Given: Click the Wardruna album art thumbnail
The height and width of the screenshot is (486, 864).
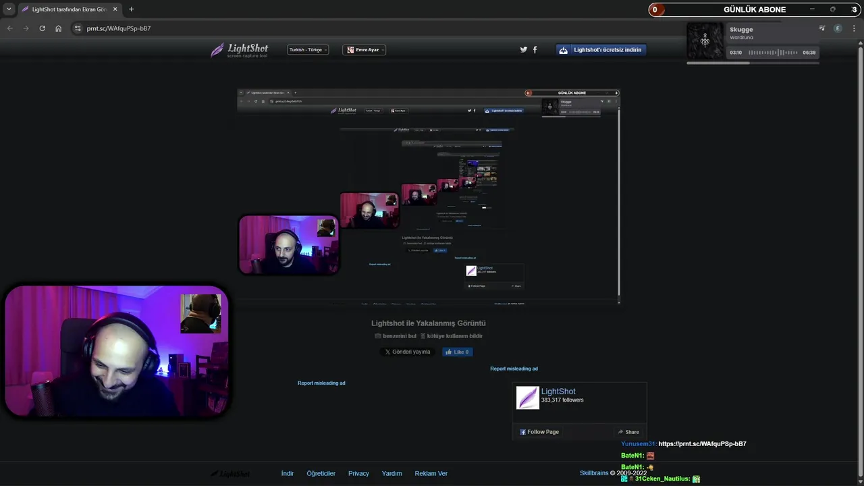Looking at the screenshot, I should point(705,41).
